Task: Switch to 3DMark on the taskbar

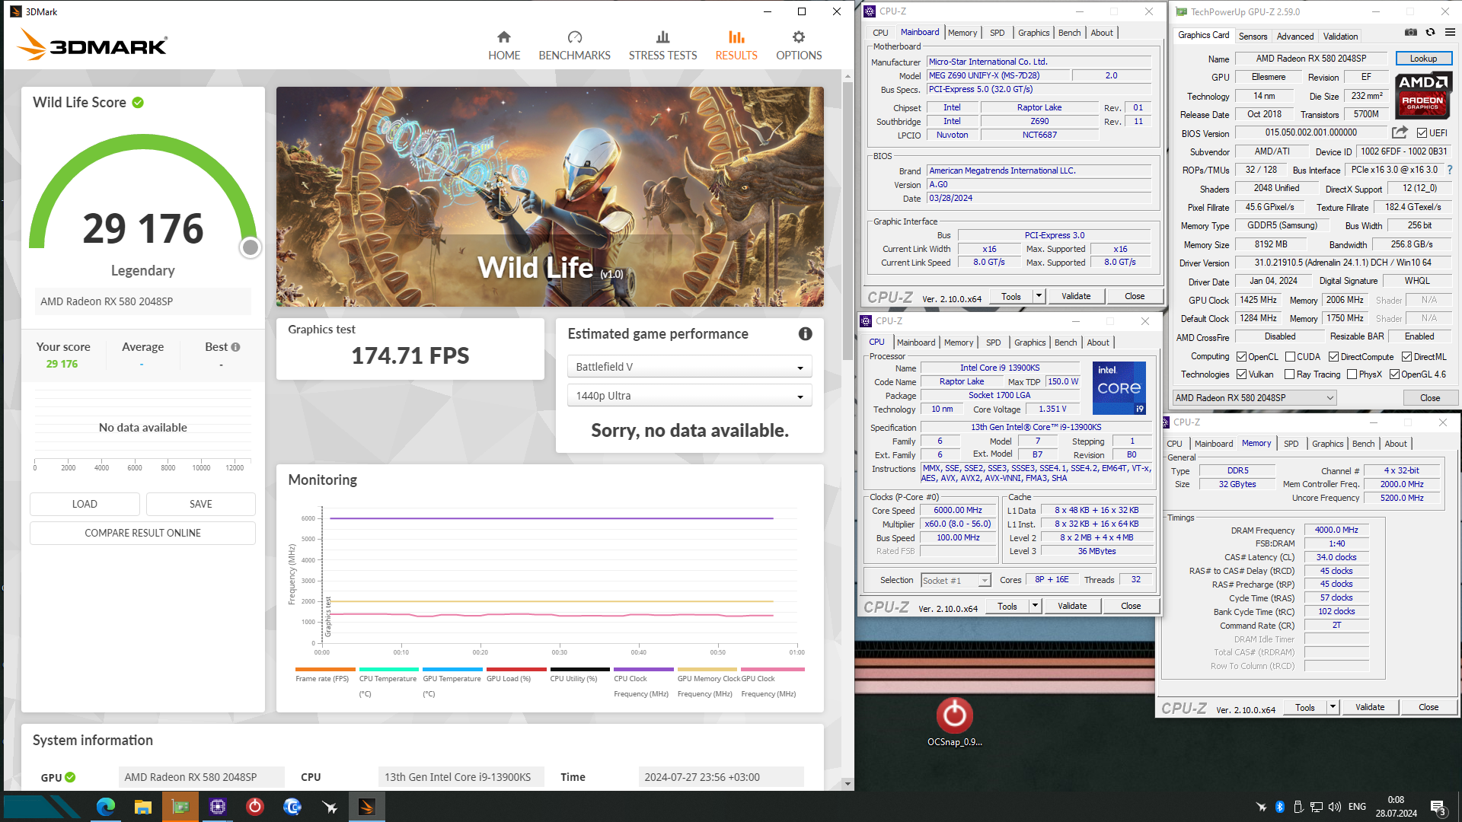Action: click(x=367, y=807)
